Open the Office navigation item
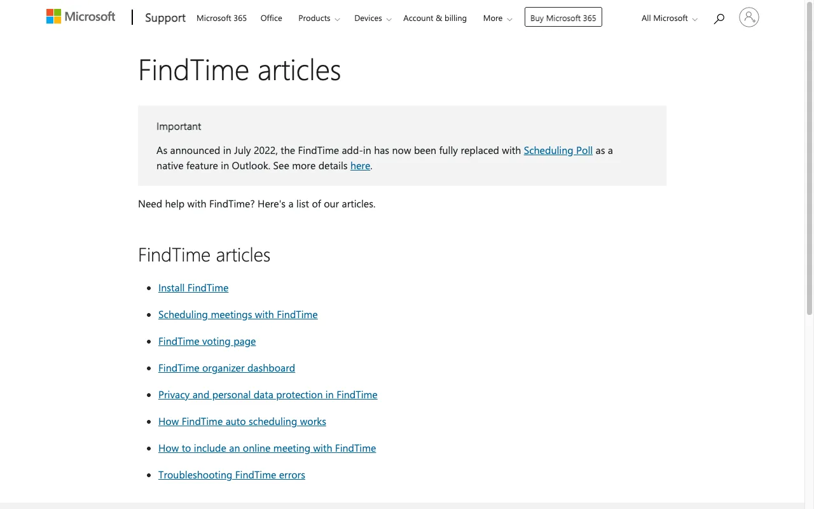814x509 pixels. [x=271, y=18]
